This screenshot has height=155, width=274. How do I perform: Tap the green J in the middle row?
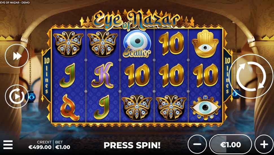(68, 75)
